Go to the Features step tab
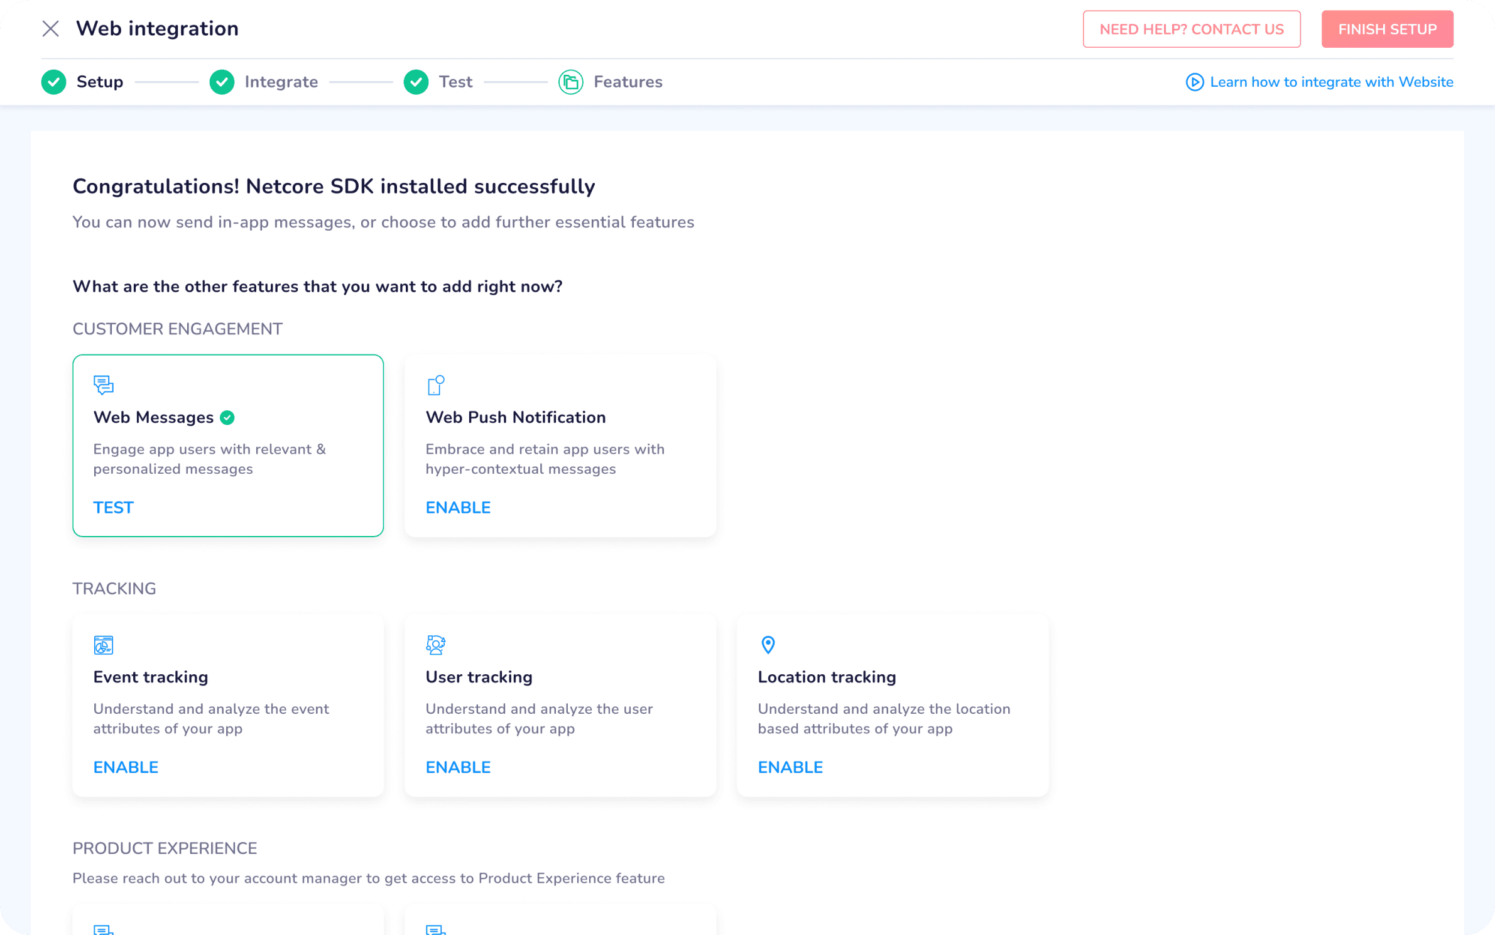Image resolution: width=1495 pixels, height=935 pixels. pos(628,82)
